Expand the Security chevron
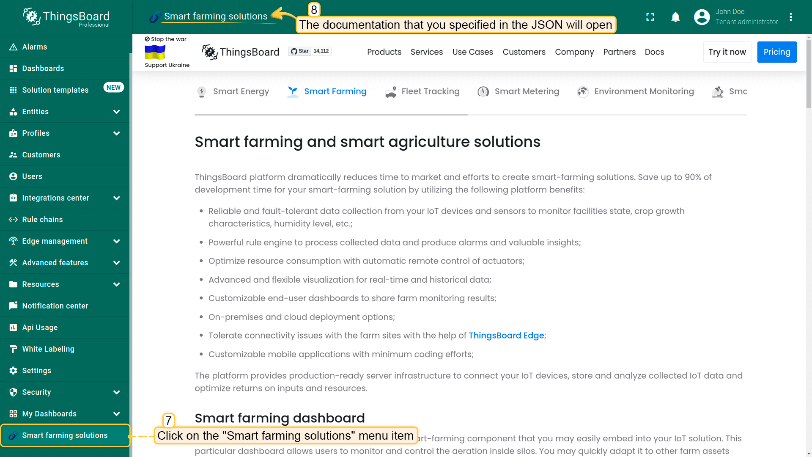Image resolution: width=812 pixels, height=457 pixels. click(117, 392)
